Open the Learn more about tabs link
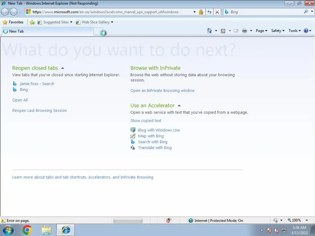This screenshot has width=315, height=236. 82,177
